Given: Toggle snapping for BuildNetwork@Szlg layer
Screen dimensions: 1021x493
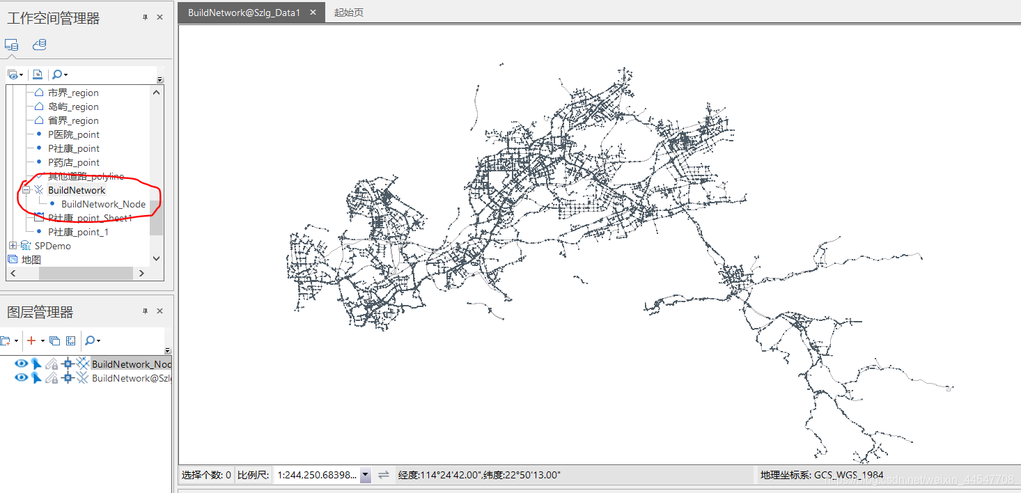Looking at the screenshot, I should click(68, 377).
